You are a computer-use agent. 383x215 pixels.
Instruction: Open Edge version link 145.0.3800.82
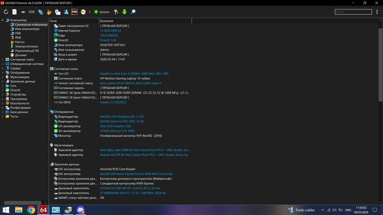point(109,36)
